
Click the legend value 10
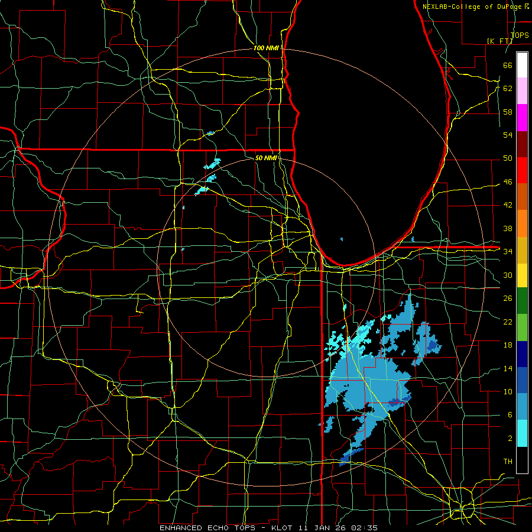point(508,391)
